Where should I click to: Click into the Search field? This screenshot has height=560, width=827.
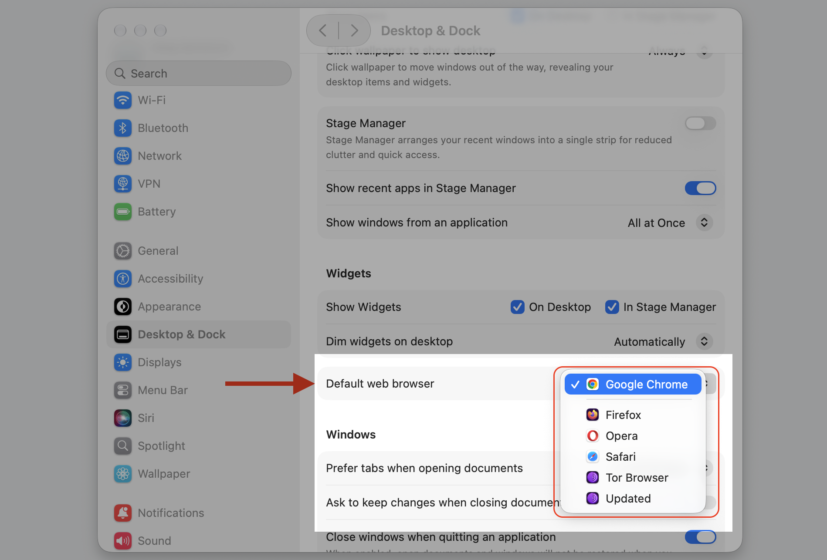pyautogui.click(x=199, y=73)
